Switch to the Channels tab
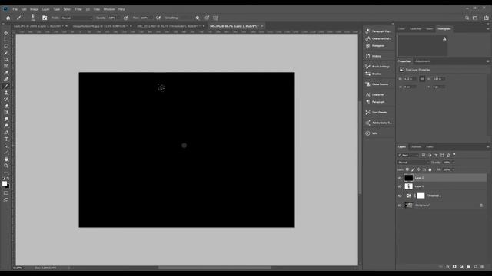The width and height of the screenshot is (492, 276). pyautogui.click(x=416, y=146)
